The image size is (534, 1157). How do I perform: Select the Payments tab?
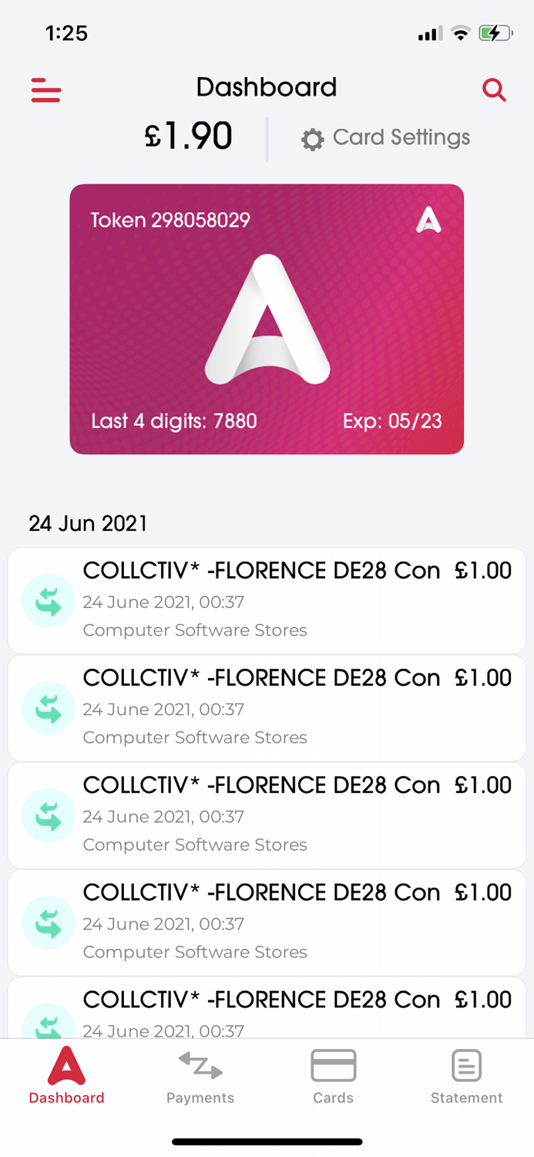click(x=200, y=1078)
